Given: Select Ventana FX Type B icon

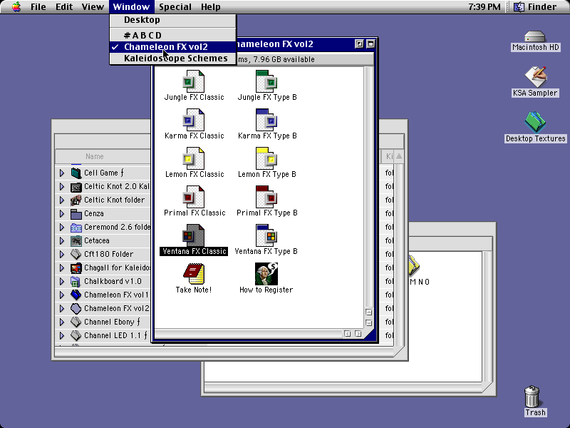Looking at the screenshot, I should pos(266,235).
